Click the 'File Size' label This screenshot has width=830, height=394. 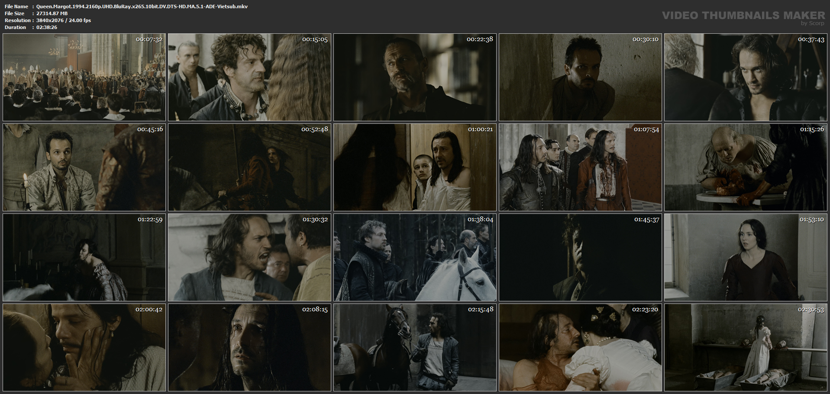(x=14, y=13)
